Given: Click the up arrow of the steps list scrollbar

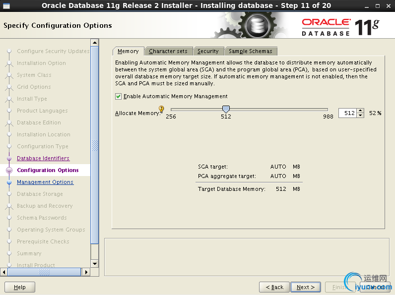Looking at the screenshot, I should pyautogui.click(x=95, y=43).
